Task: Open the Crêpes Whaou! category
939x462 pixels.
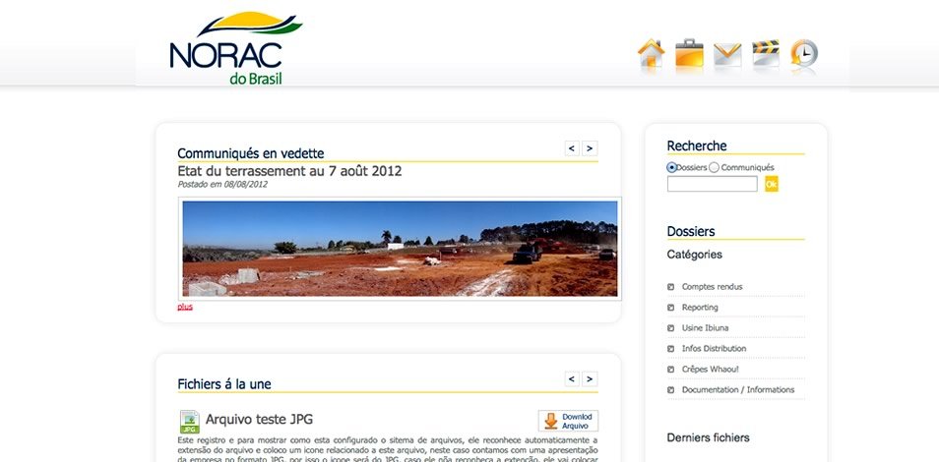Action: tap(711, 370)
